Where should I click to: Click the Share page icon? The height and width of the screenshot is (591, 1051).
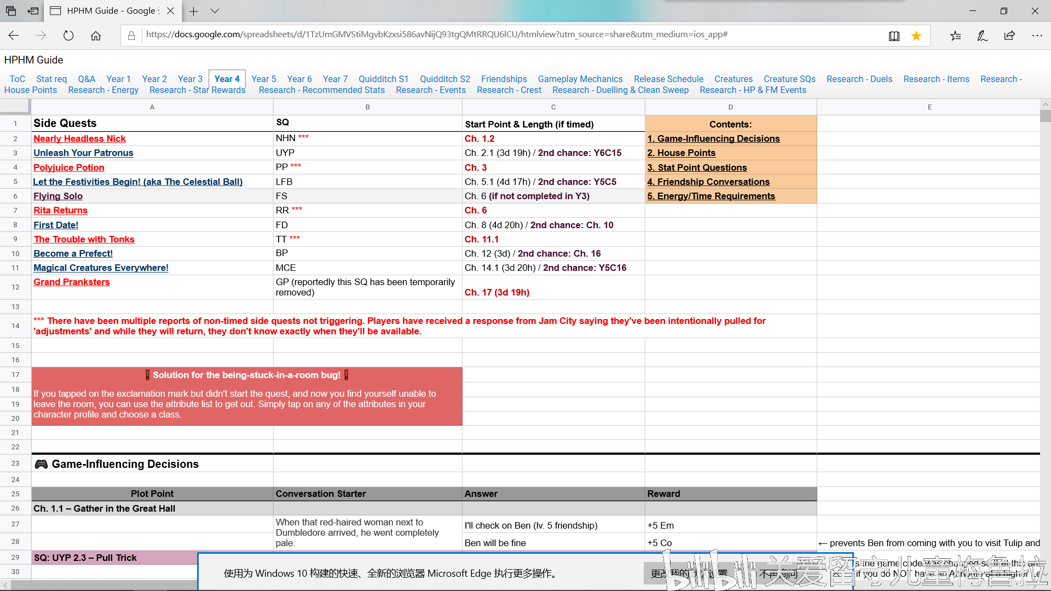click(x=1009, y=36)
